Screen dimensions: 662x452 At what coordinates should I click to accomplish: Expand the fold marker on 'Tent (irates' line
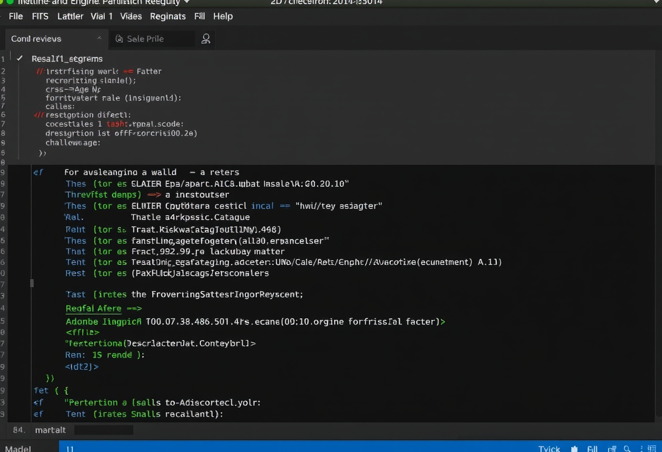point(38,414)
